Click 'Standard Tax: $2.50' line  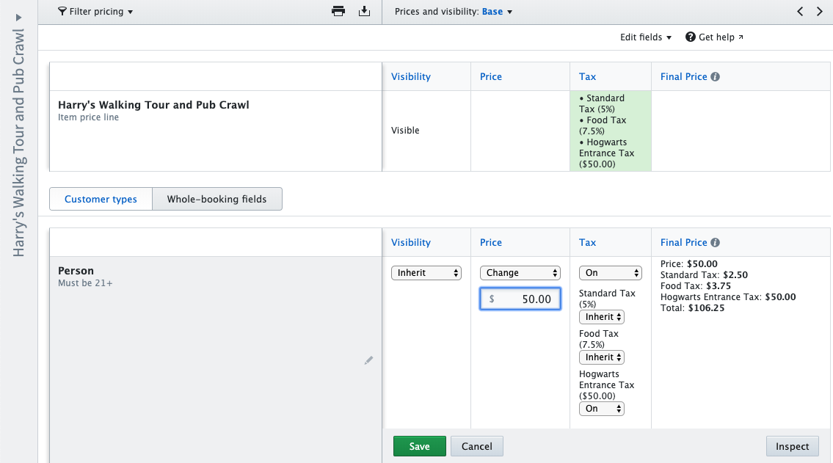704,274
